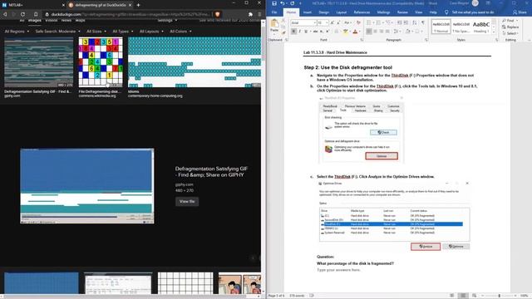532x299 pixels.
Task: Apply red font color
Action: (355, 32)
